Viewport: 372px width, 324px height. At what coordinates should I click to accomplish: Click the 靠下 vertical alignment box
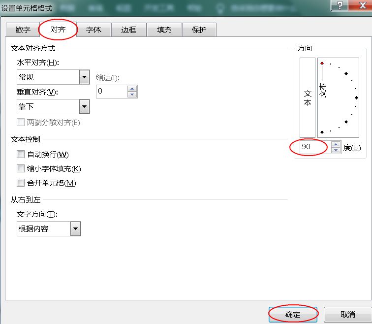pos(48,106)
